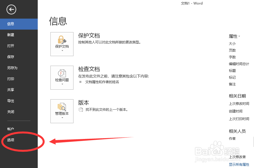The image size is (254, 168).
Task: Click the 标题 property field
Action: pos(232,70)
